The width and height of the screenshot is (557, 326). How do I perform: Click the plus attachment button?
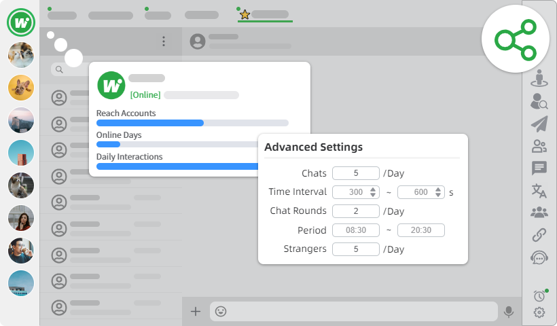click(x=196, y=311)
